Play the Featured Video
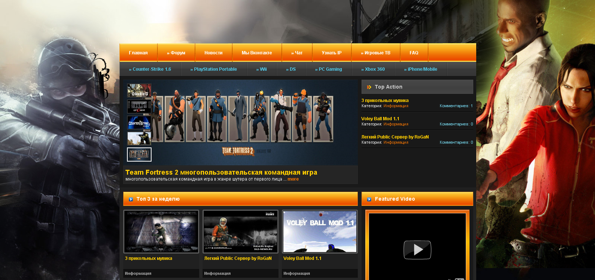Screen dimensions: 595x280 417,250
